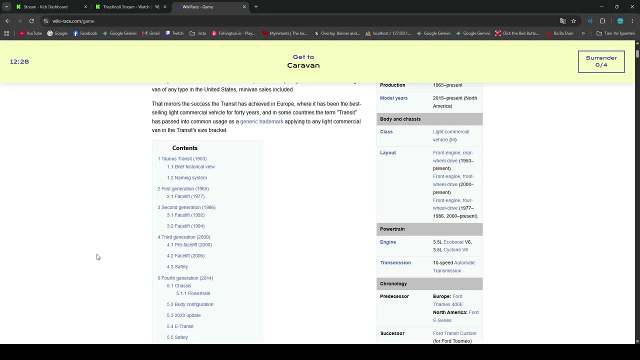Open the bookmarks apps grid icon
This screenshot has height=360, width=640.
click(x=6, y=33)
